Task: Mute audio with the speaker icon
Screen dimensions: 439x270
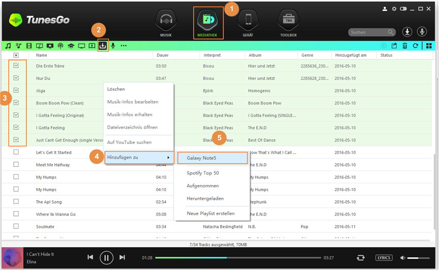Action: 403,258
